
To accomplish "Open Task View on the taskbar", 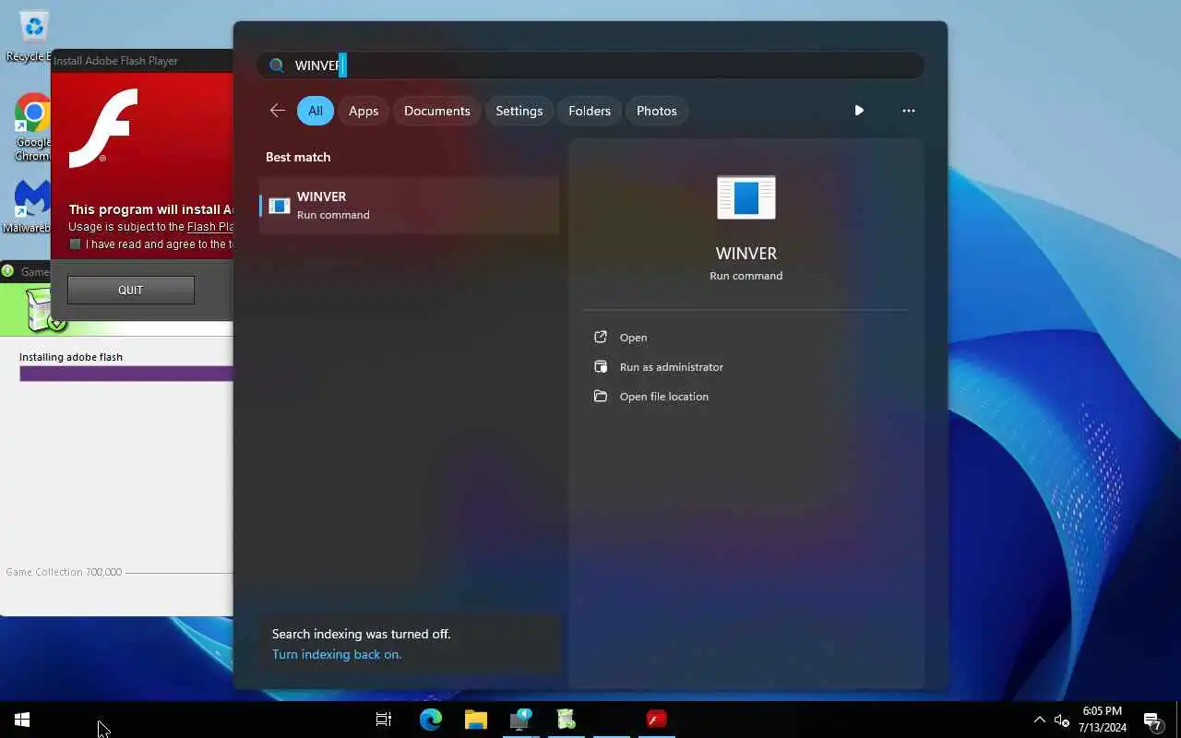I will 384,720.
